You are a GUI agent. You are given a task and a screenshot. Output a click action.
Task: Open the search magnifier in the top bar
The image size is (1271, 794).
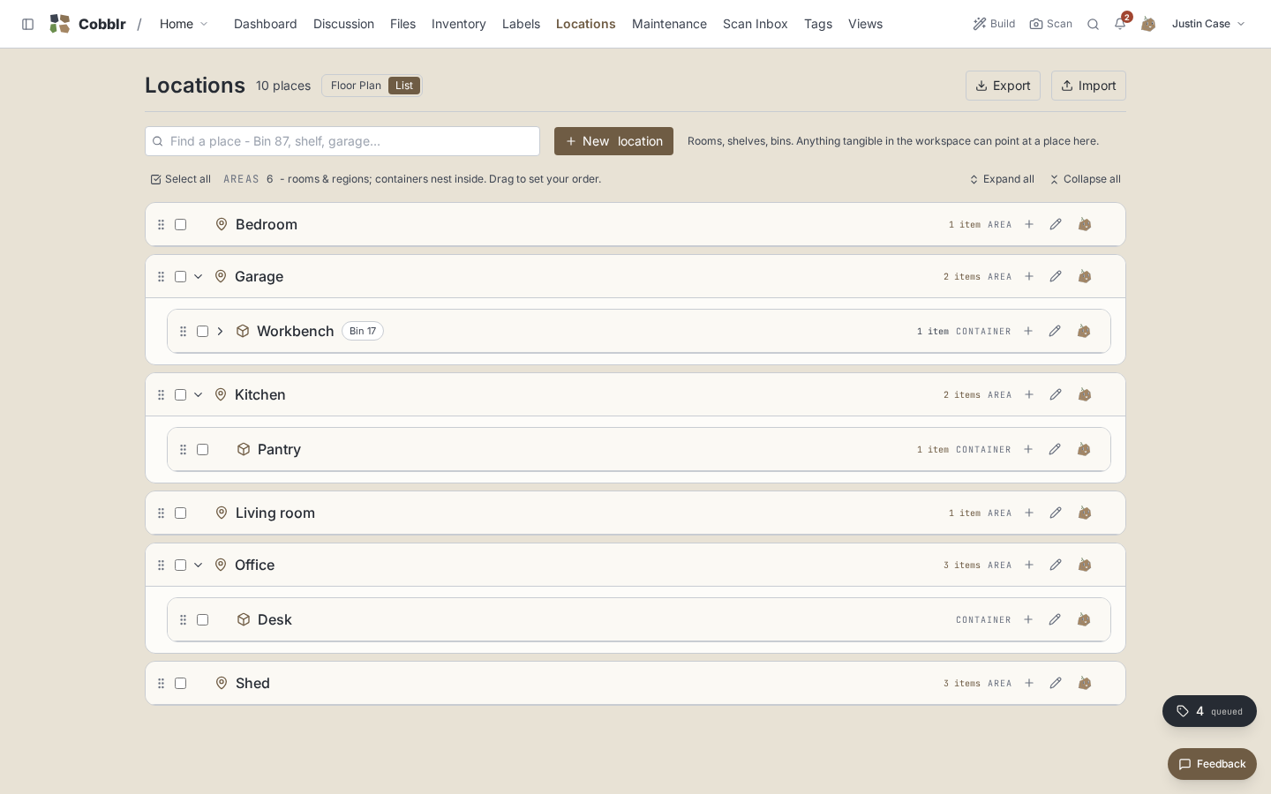[x=1093, y=24]
